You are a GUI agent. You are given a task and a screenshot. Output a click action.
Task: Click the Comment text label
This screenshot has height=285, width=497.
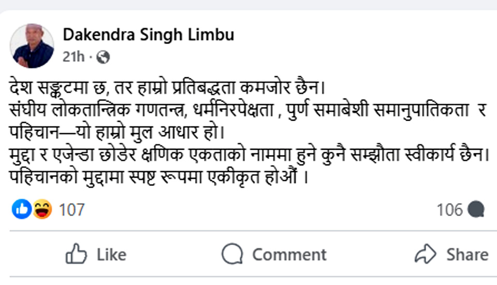(x=289, y=254)
